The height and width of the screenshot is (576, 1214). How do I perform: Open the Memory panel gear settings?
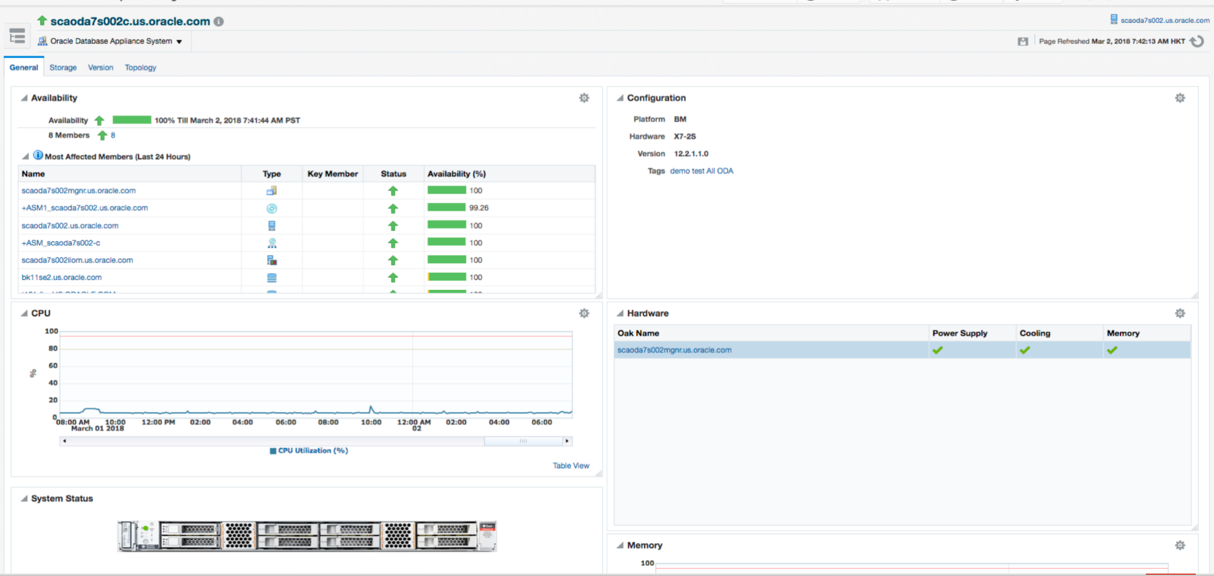pyautogui.click(x=1180, y=546)
